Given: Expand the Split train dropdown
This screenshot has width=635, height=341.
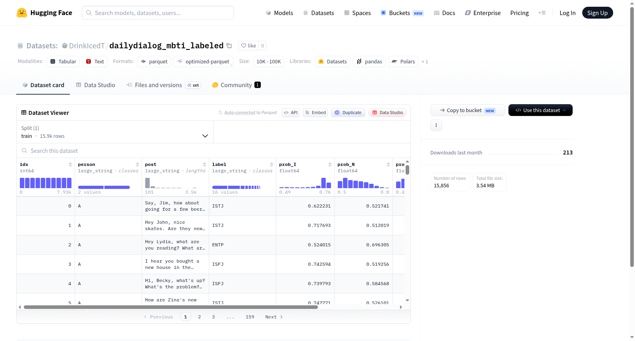Looking at the screenshot, I should [x=115, y=132].
